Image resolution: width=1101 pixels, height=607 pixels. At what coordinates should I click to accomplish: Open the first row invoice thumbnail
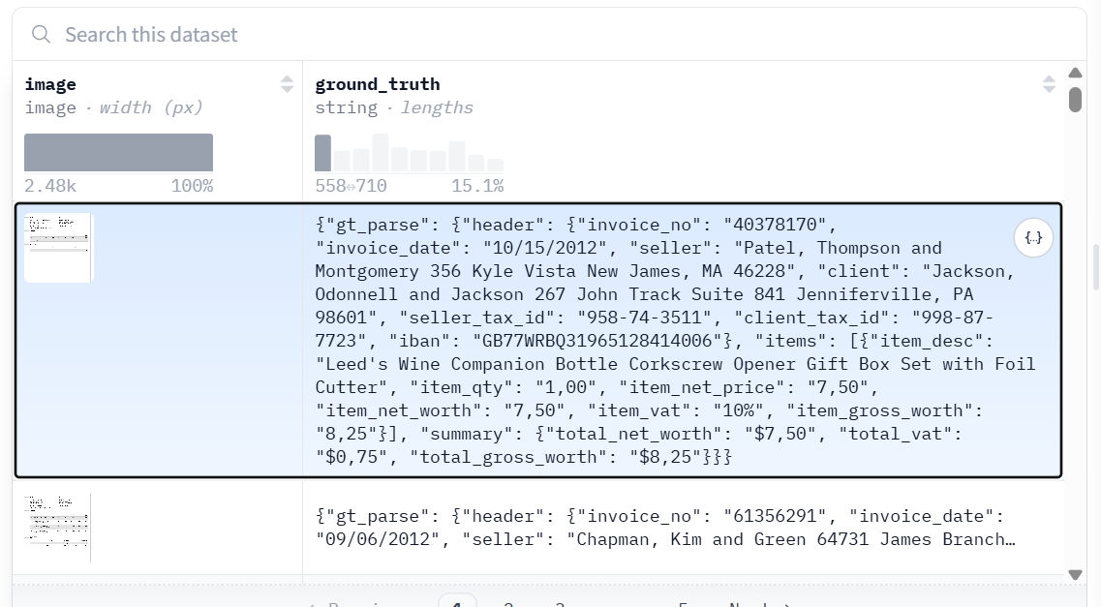coord(58,248)
